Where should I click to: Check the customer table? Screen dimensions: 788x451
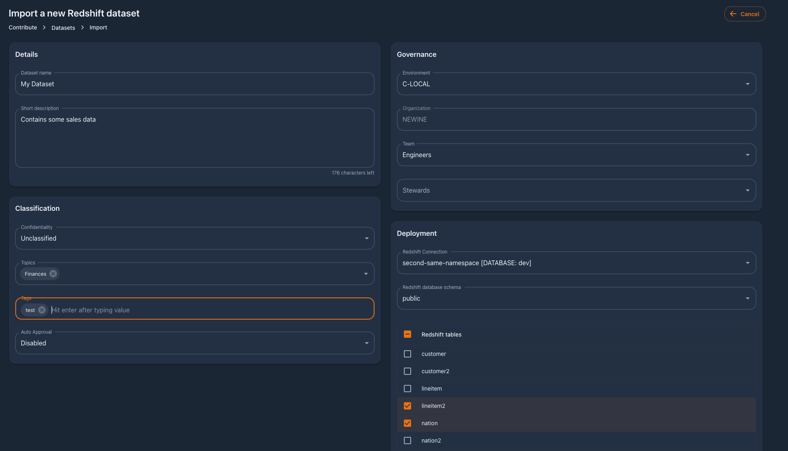(407, 354)
